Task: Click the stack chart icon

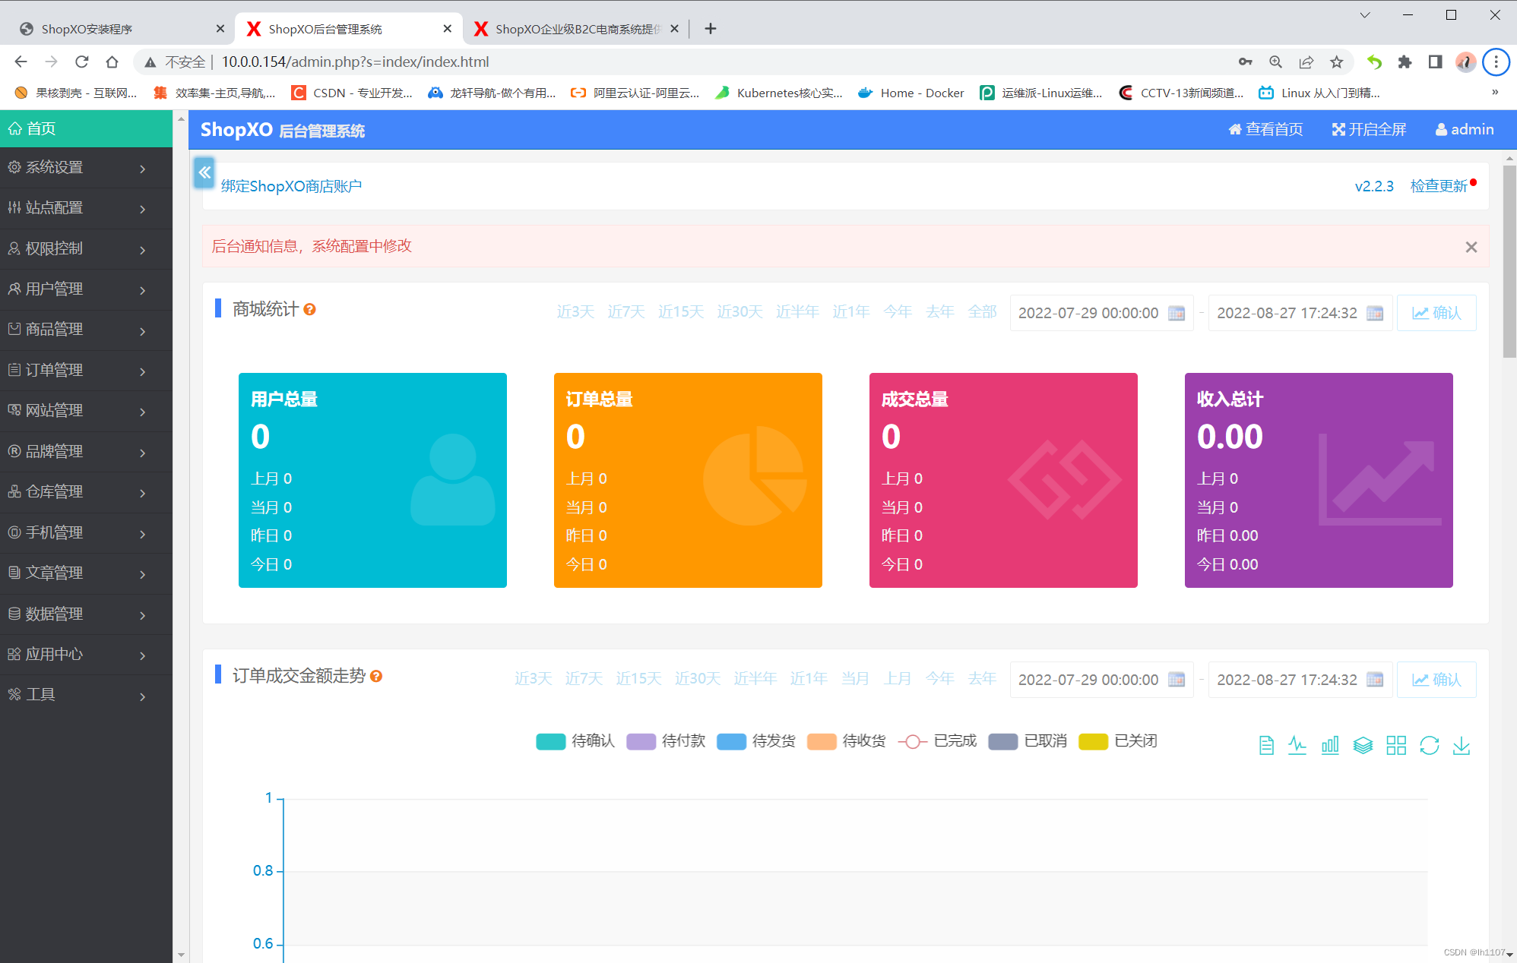Action: 1363,746
